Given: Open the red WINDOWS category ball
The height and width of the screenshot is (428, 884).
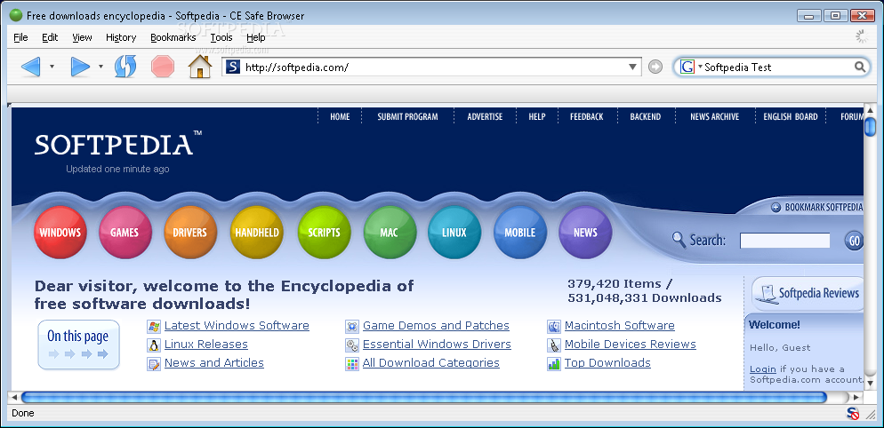Looking at the screenshot, I should pos(60,232).
